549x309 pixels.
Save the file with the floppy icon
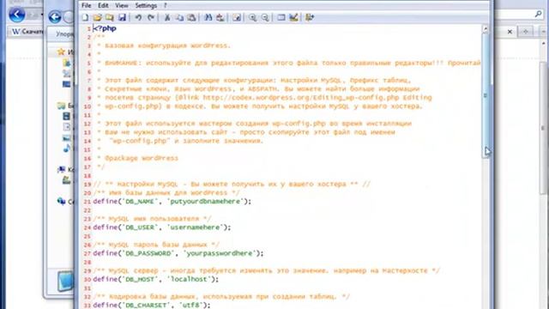click(x=122, y=17)
